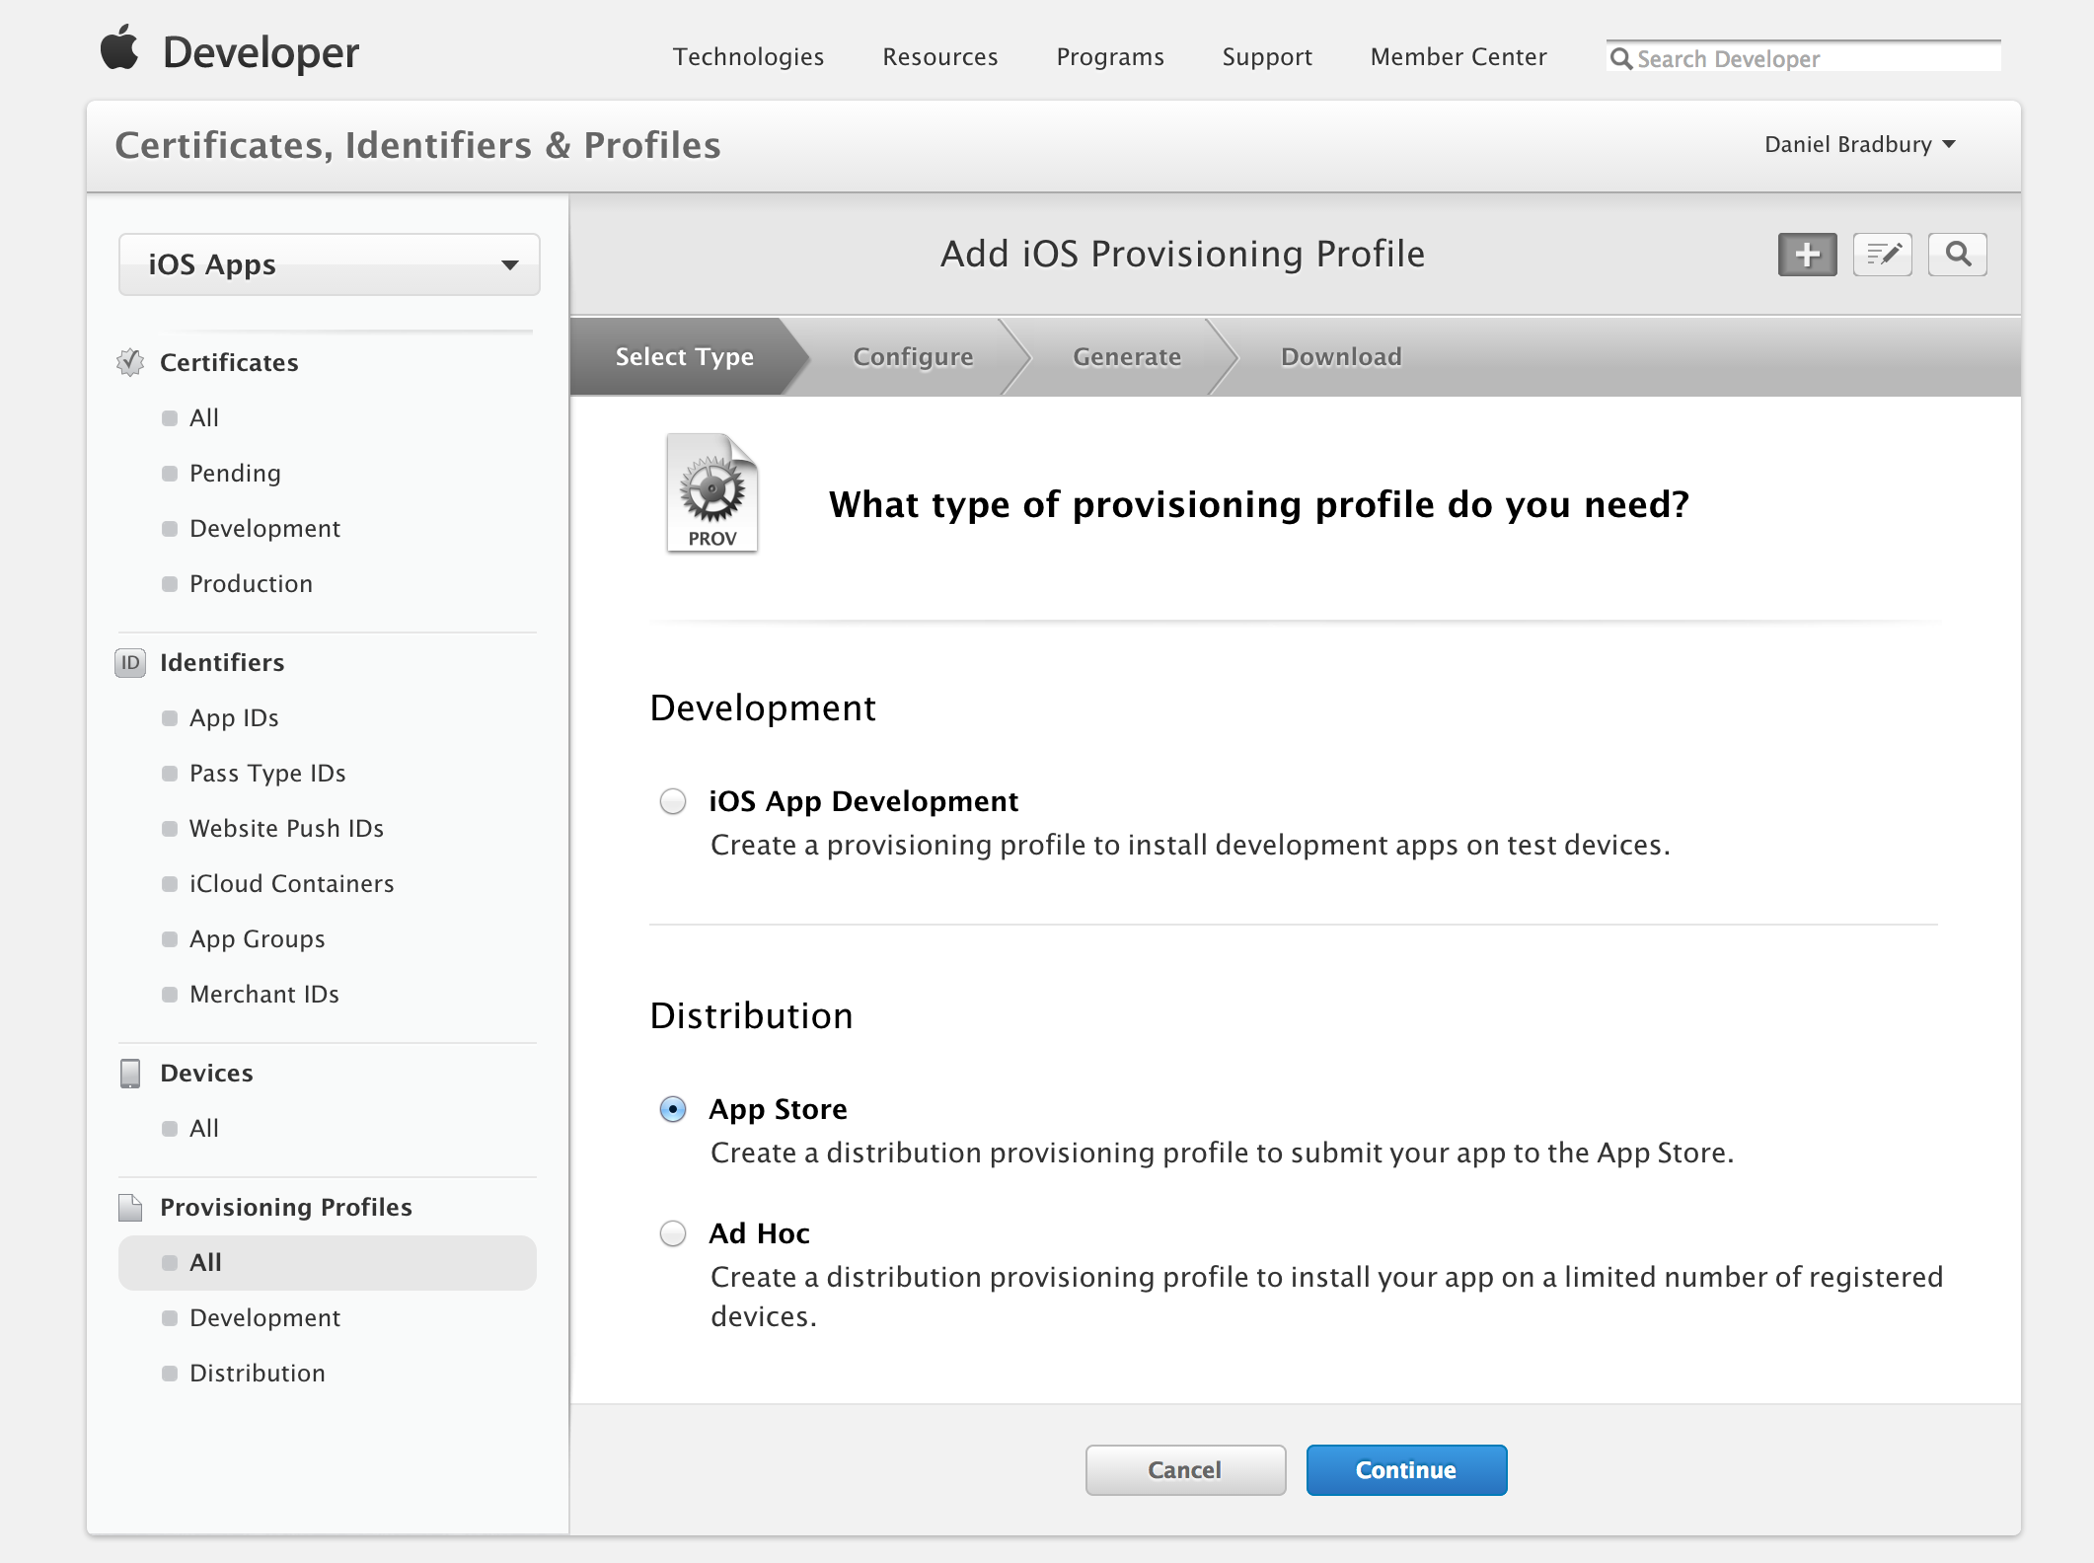Image resolution: width=2094 pixels, height=1563 pixels.
Task: Select the iOS App Development radio button
Action: (x=673, y=801)
